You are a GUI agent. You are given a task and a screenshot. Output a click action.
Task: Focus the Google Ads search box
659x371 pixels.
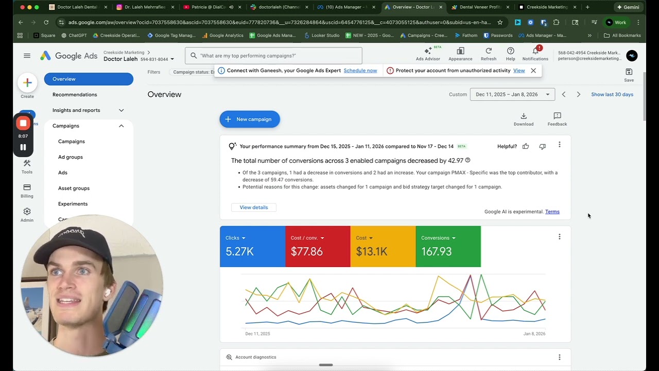coord(274,56)
